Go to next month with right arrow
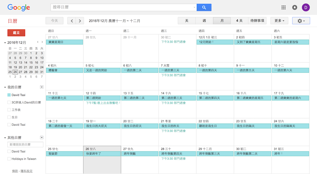The width and height of the screenshot is (317, 174). pos(80,21)
